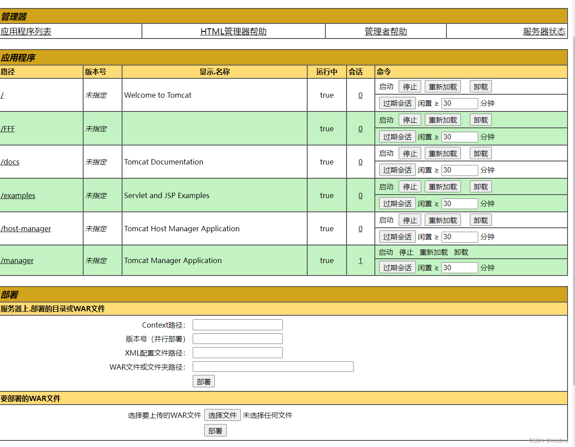This screenshot has height=447, width=575.
Task: Stop the /host-manager application
Action: point(410,220)
